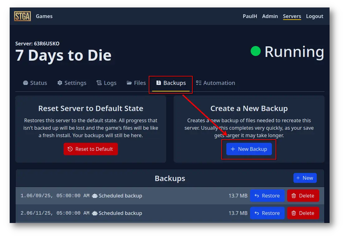Switch to the Status tab
The width and height of the screenshot is (352, 237).
click(x=35, y=83)
